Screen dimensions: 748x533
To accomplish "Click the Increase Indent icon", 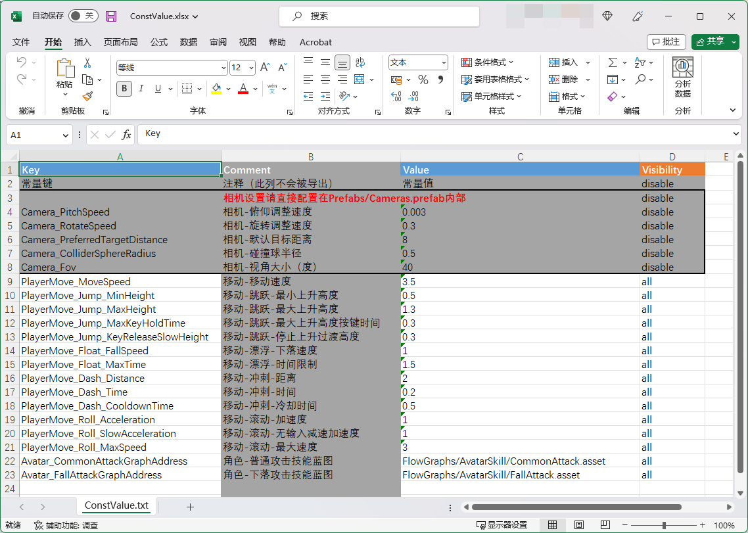I will coord(325,97).
